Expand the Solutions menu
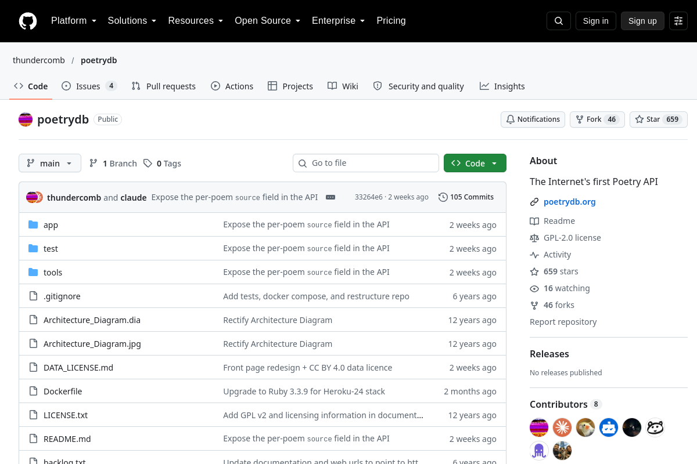This screenshot has height=464, width=697. pos(132,21)
